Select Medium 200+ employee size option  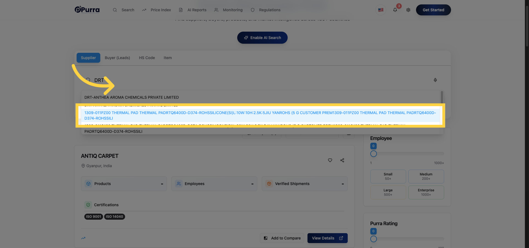tap(426, 177)
